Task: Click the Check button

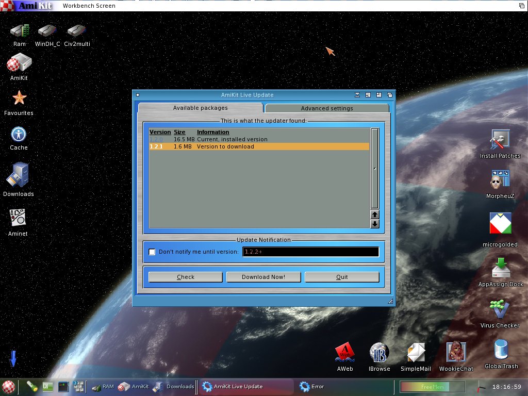Action: [x=186, y=277]
